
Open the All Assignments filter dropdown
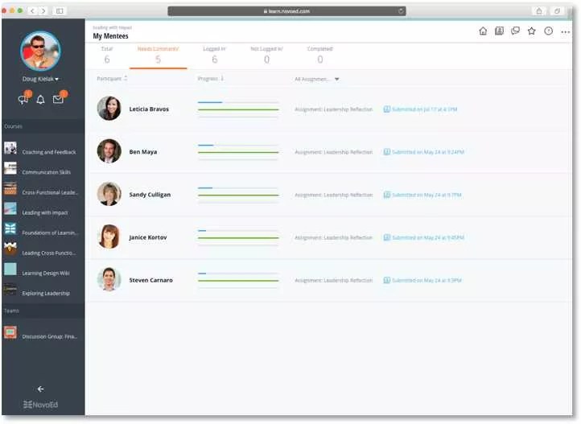click(317, 79)
